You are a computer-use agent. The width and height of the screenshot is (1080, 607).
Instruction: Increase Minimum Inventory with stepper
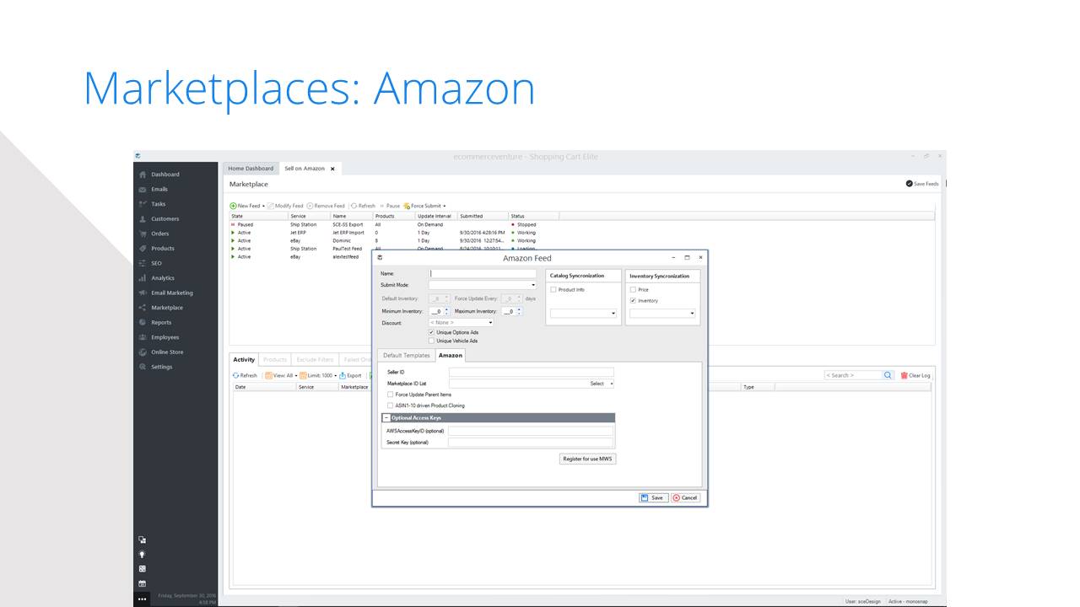tap(446, 309)
